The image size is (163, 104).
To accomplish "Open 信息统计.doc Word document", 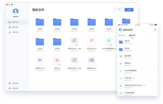I will click(x=40, y=64).
